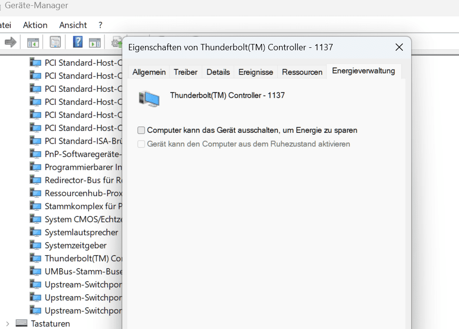Screen dimensions: 459x329
Task: Click the device icon beside Systemlautsprecher
Action: tap(35, 232)
